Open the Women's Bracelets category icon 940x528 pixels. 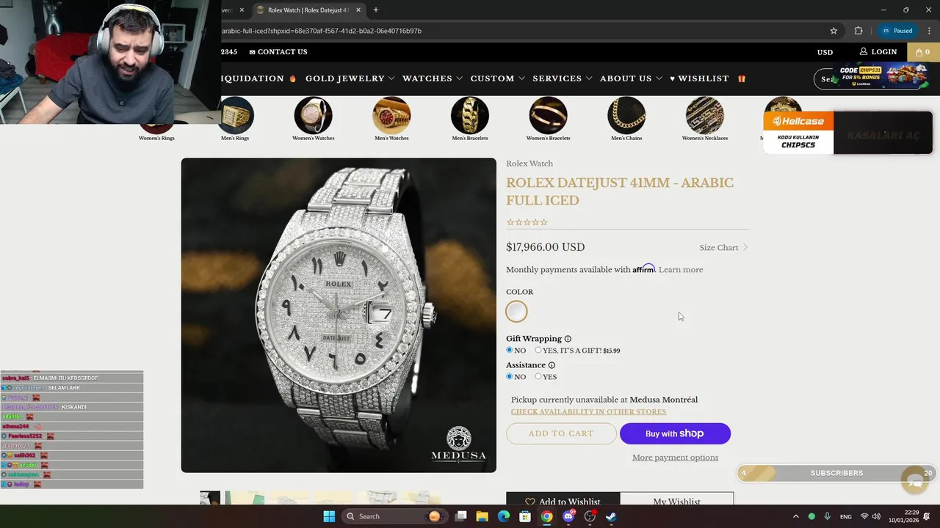click(x=548, y=116)
